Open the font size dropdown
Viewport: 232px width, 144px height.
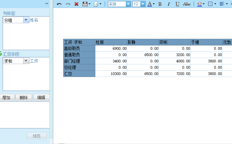pos(143,4)
